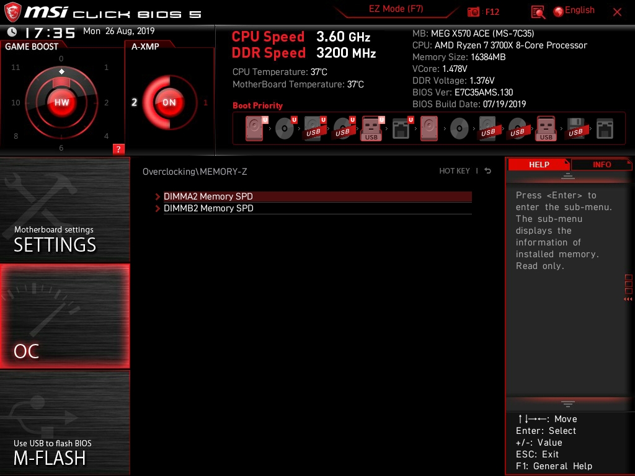The height and width of the screenshot is (476, 635).
Task: Click the Memory Size 16384MB text
Action: coord(459,57)
